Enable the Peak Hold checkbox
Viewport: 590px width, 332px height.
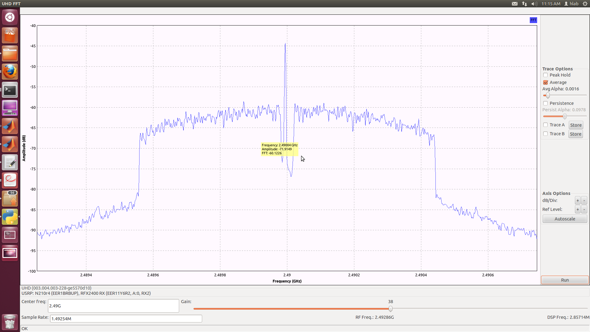[545, 75]
